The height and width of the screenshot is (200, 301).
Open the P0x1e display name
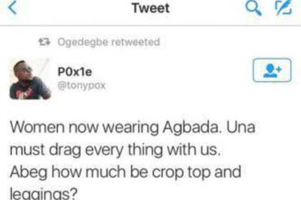tap(75, 72)
